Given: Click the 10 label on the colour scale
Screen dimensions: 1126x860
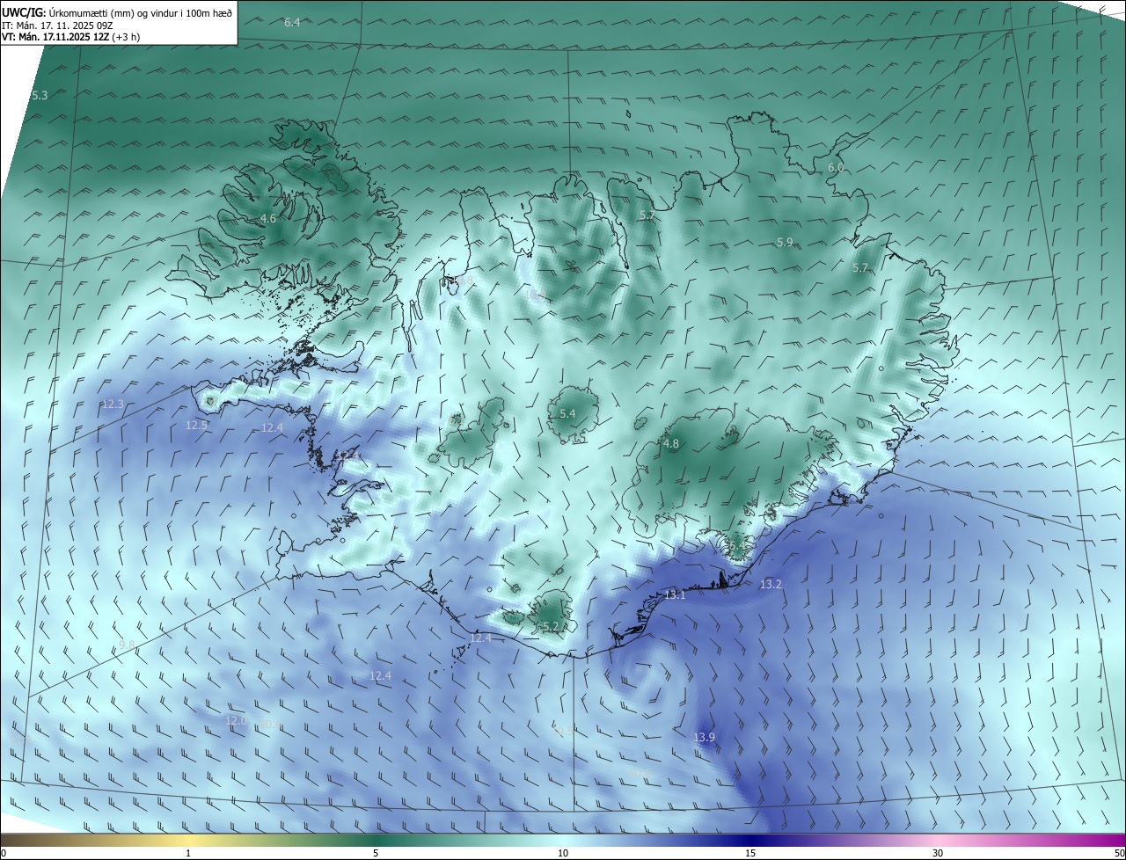Looking at the screenshot, I should [563, 853].
